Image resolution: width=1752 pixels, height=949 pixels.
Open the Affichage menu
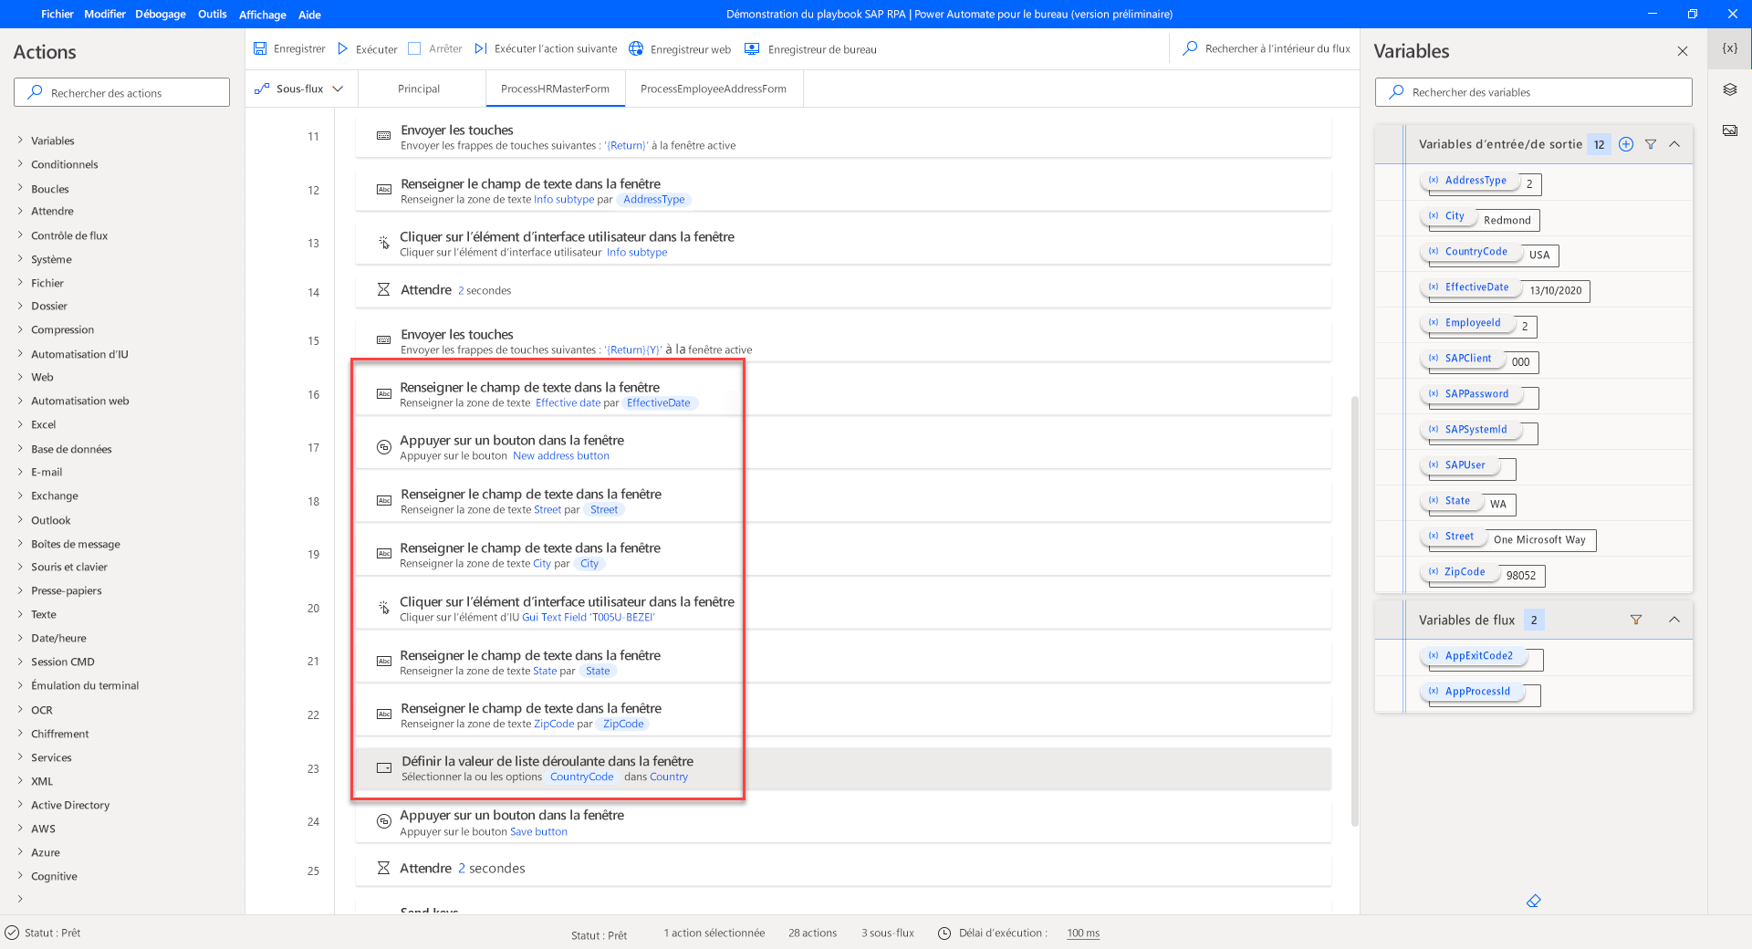tap(262, 15)
